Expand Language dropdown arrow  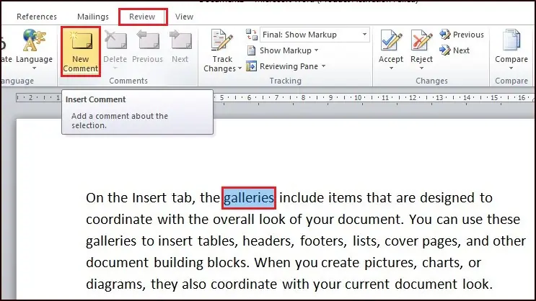click(x=34, y=68)
